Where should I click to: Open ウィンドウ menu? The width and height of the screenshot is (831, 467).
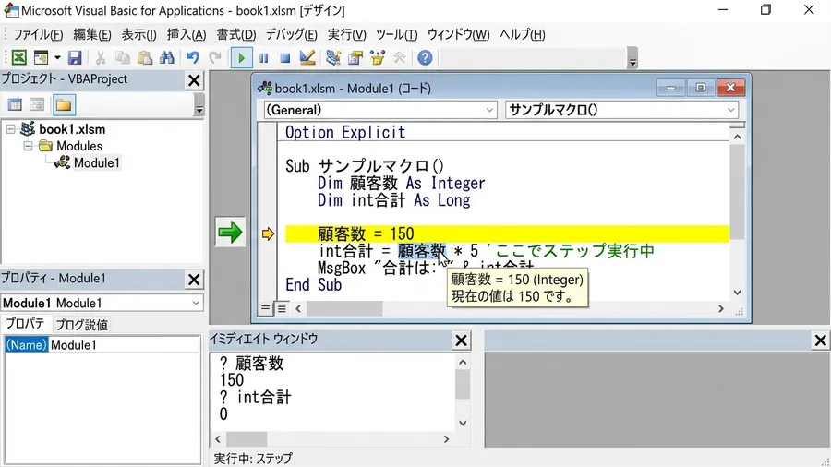coord(458,34)
